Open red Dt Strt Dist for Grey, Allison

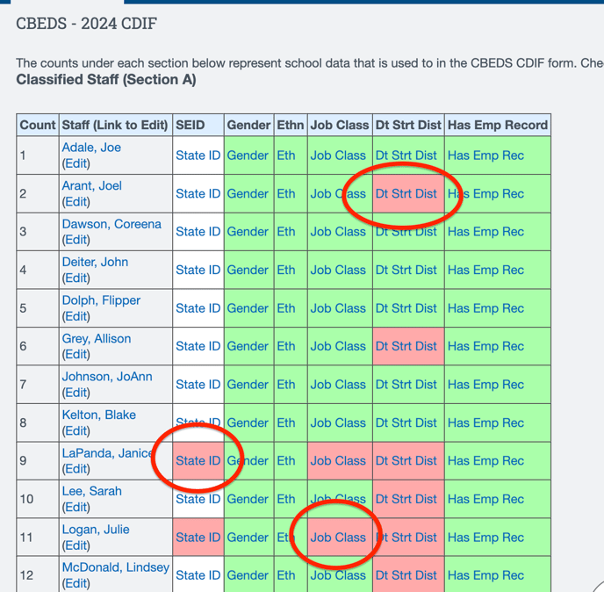pyautogui.click(x=406, y=347)
